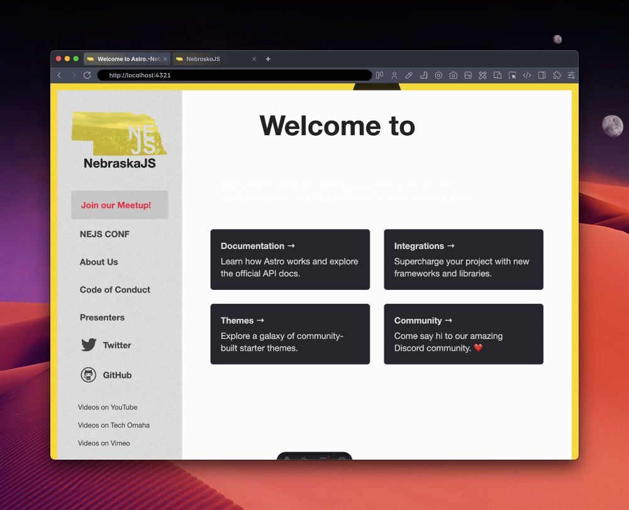Open the extensions puzzle piece icon
629x510 pixels.
(x=557, y=75)
